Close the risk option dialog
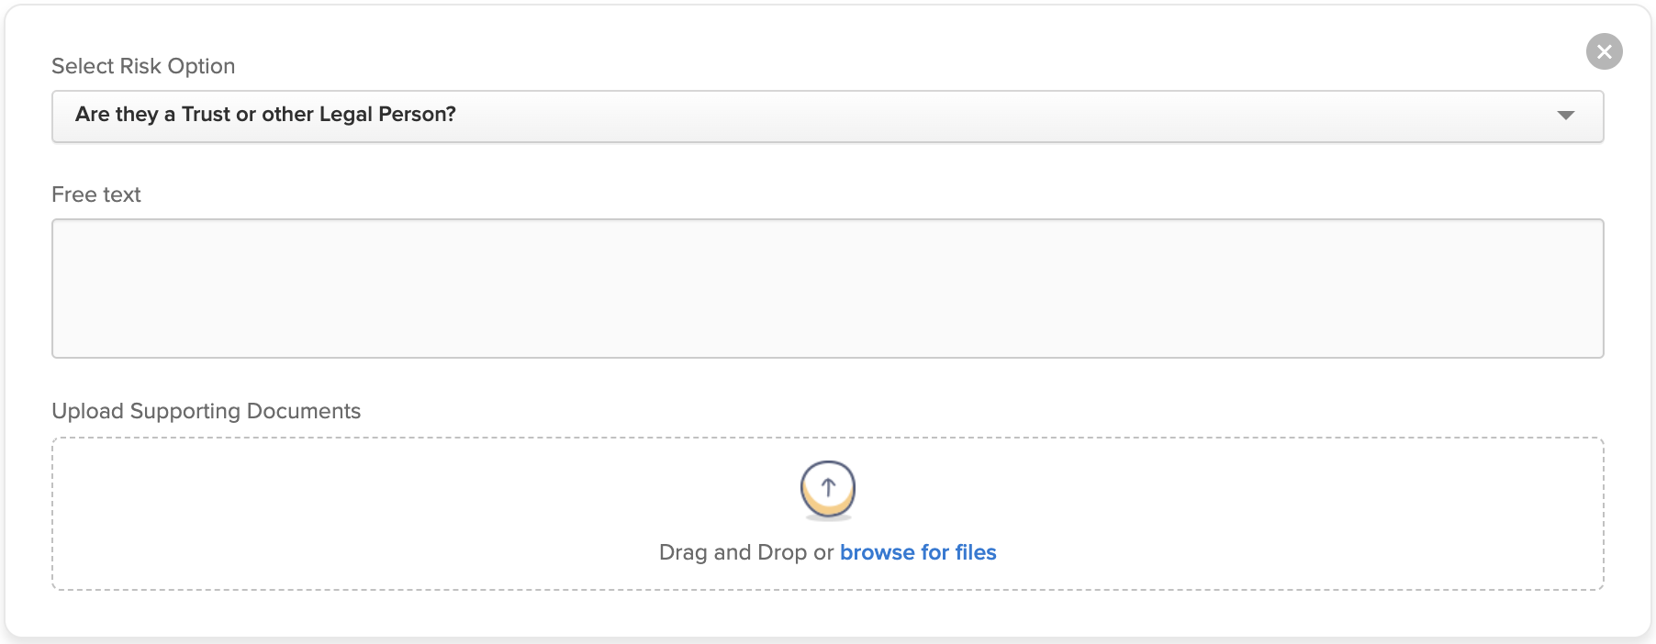The height and width of the screenshot is (644, 1656). [x=1604, y=51]
